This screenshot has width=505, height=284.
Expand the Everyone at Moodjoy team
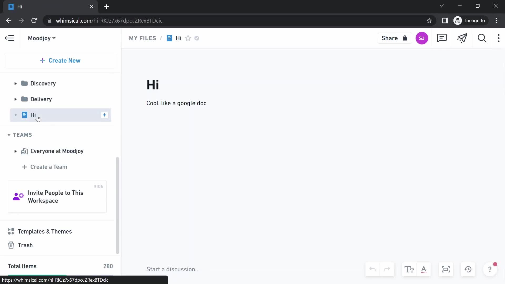point(15,151)
